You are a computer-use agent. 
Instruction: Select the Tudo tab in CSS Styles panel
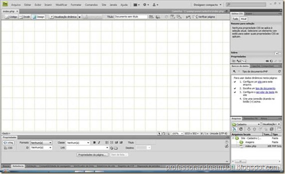click(x=235, y=19)
